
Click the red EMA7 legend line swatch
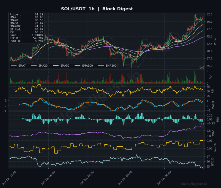tap(14, 65)
